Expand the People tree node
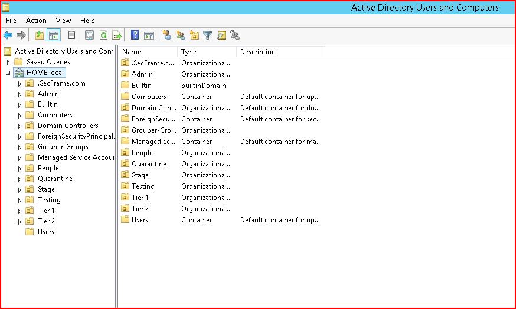The width and height of the screenshot is (516, 309). click(19, 169)
